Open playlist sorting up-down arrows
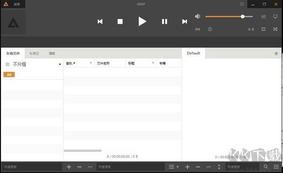Screen dimensions: 283x173 (219, 167)
